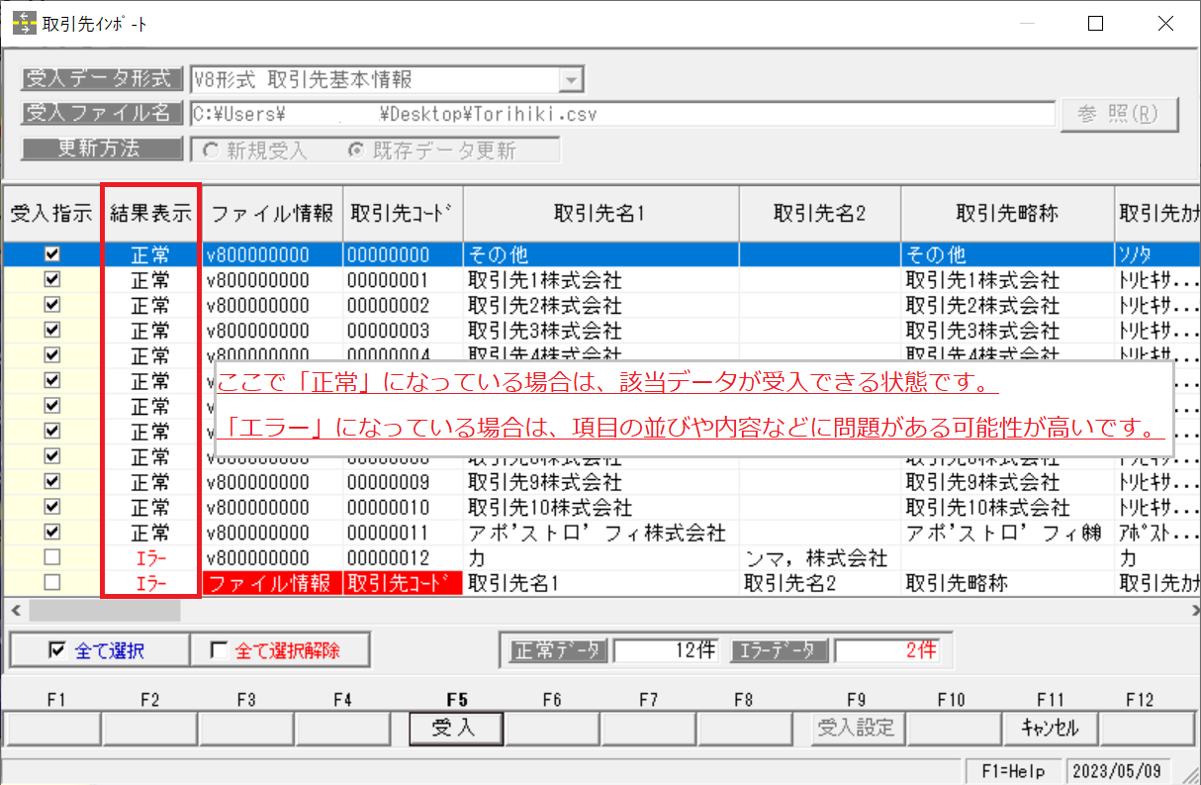
Task: Uncheck the 受入指示 box for row 00000003
Action: tap(51, 331)
